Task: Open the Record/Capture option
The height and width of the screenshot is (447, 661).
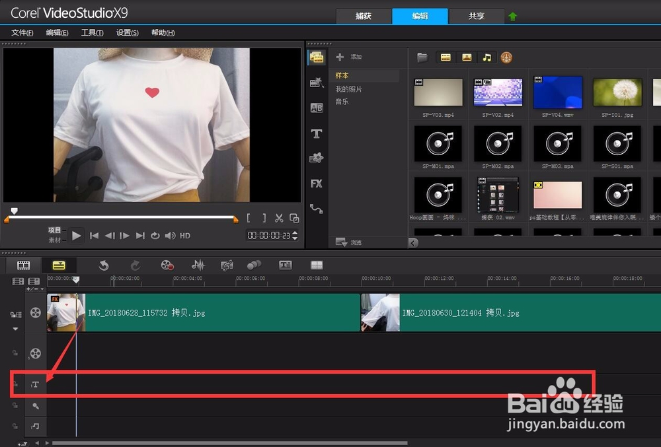Action: click(x=167, y=265)
